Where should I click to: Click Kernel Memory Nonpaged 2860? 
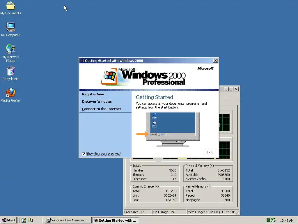click(226, 200)
